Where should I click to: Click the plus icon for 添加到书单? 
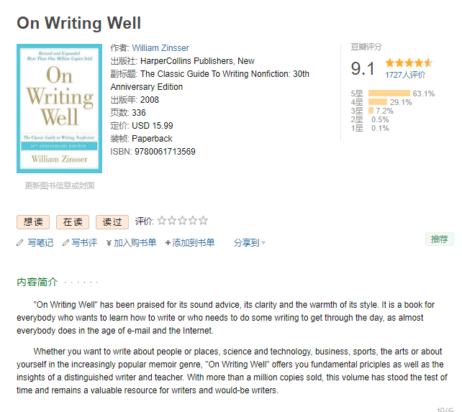tap(168, 243)
